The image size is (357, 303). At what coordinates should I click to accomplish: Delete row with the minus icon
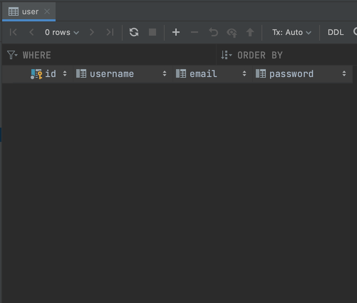[195, 32]
